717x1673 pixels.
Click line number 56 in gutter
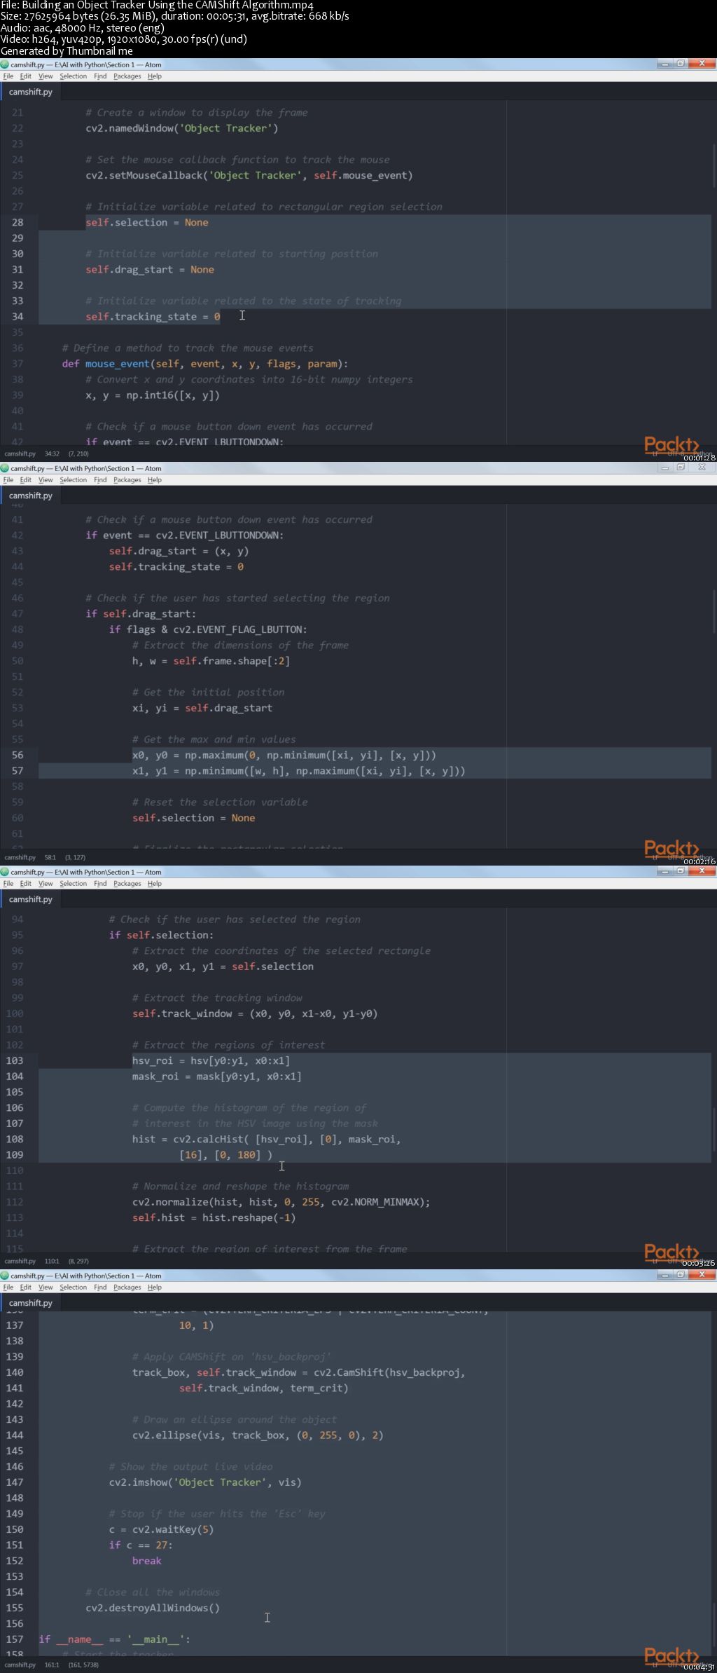click(18, 755)
